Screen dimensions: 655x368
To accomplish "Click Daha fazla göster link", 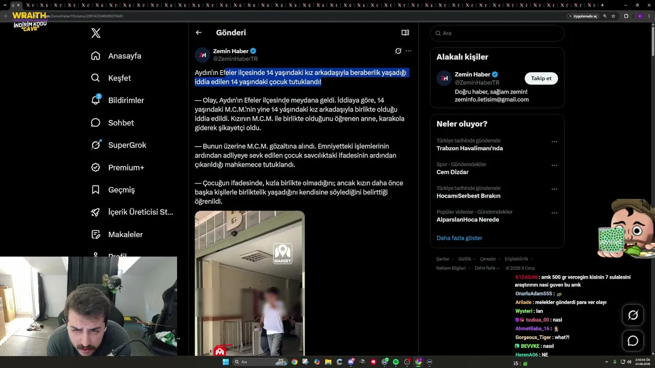I will (460, 238).
